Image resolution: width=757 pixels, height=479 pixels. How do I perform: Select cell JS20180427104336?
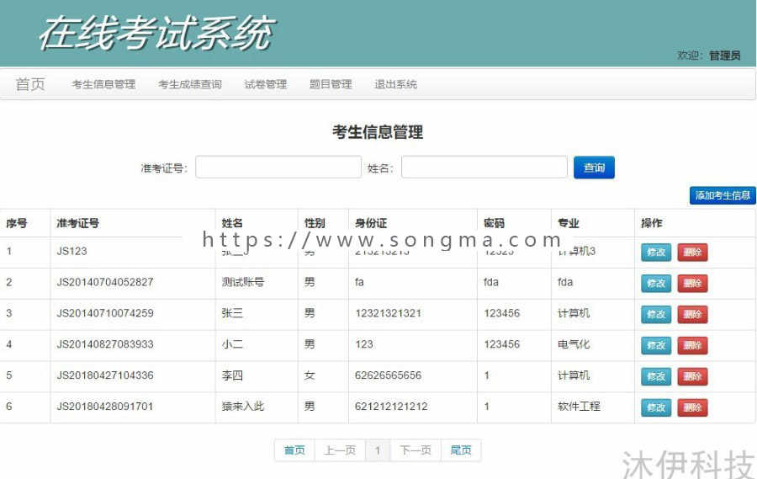pos(105,375)
